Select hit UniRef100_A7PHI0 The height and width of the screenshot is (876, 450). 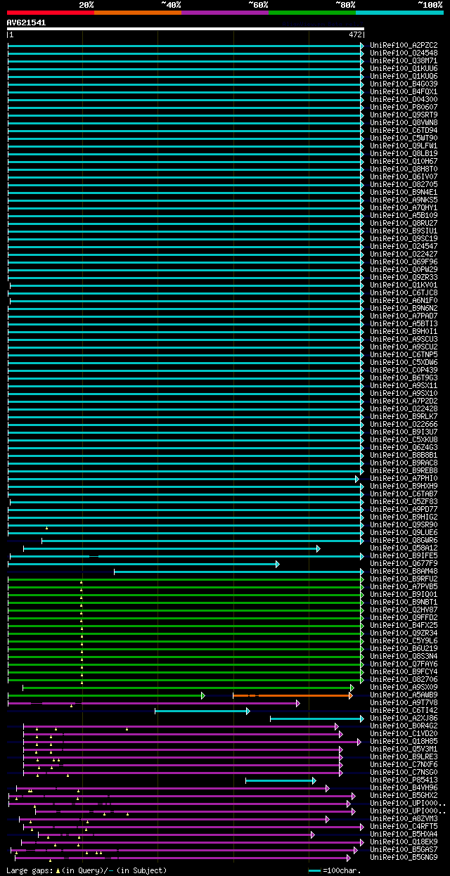[x=404, y=479]
